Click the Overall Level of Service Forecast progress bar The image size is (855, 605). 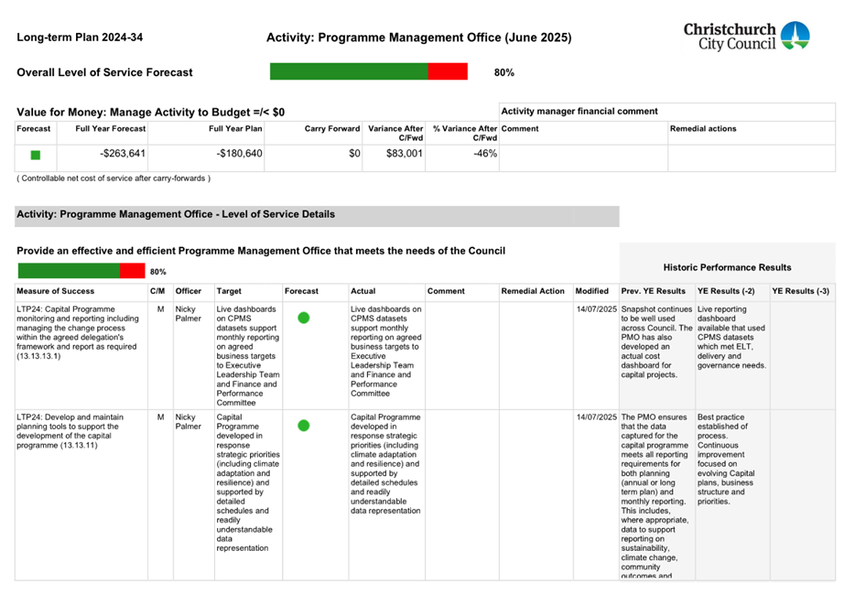(370, 70)
